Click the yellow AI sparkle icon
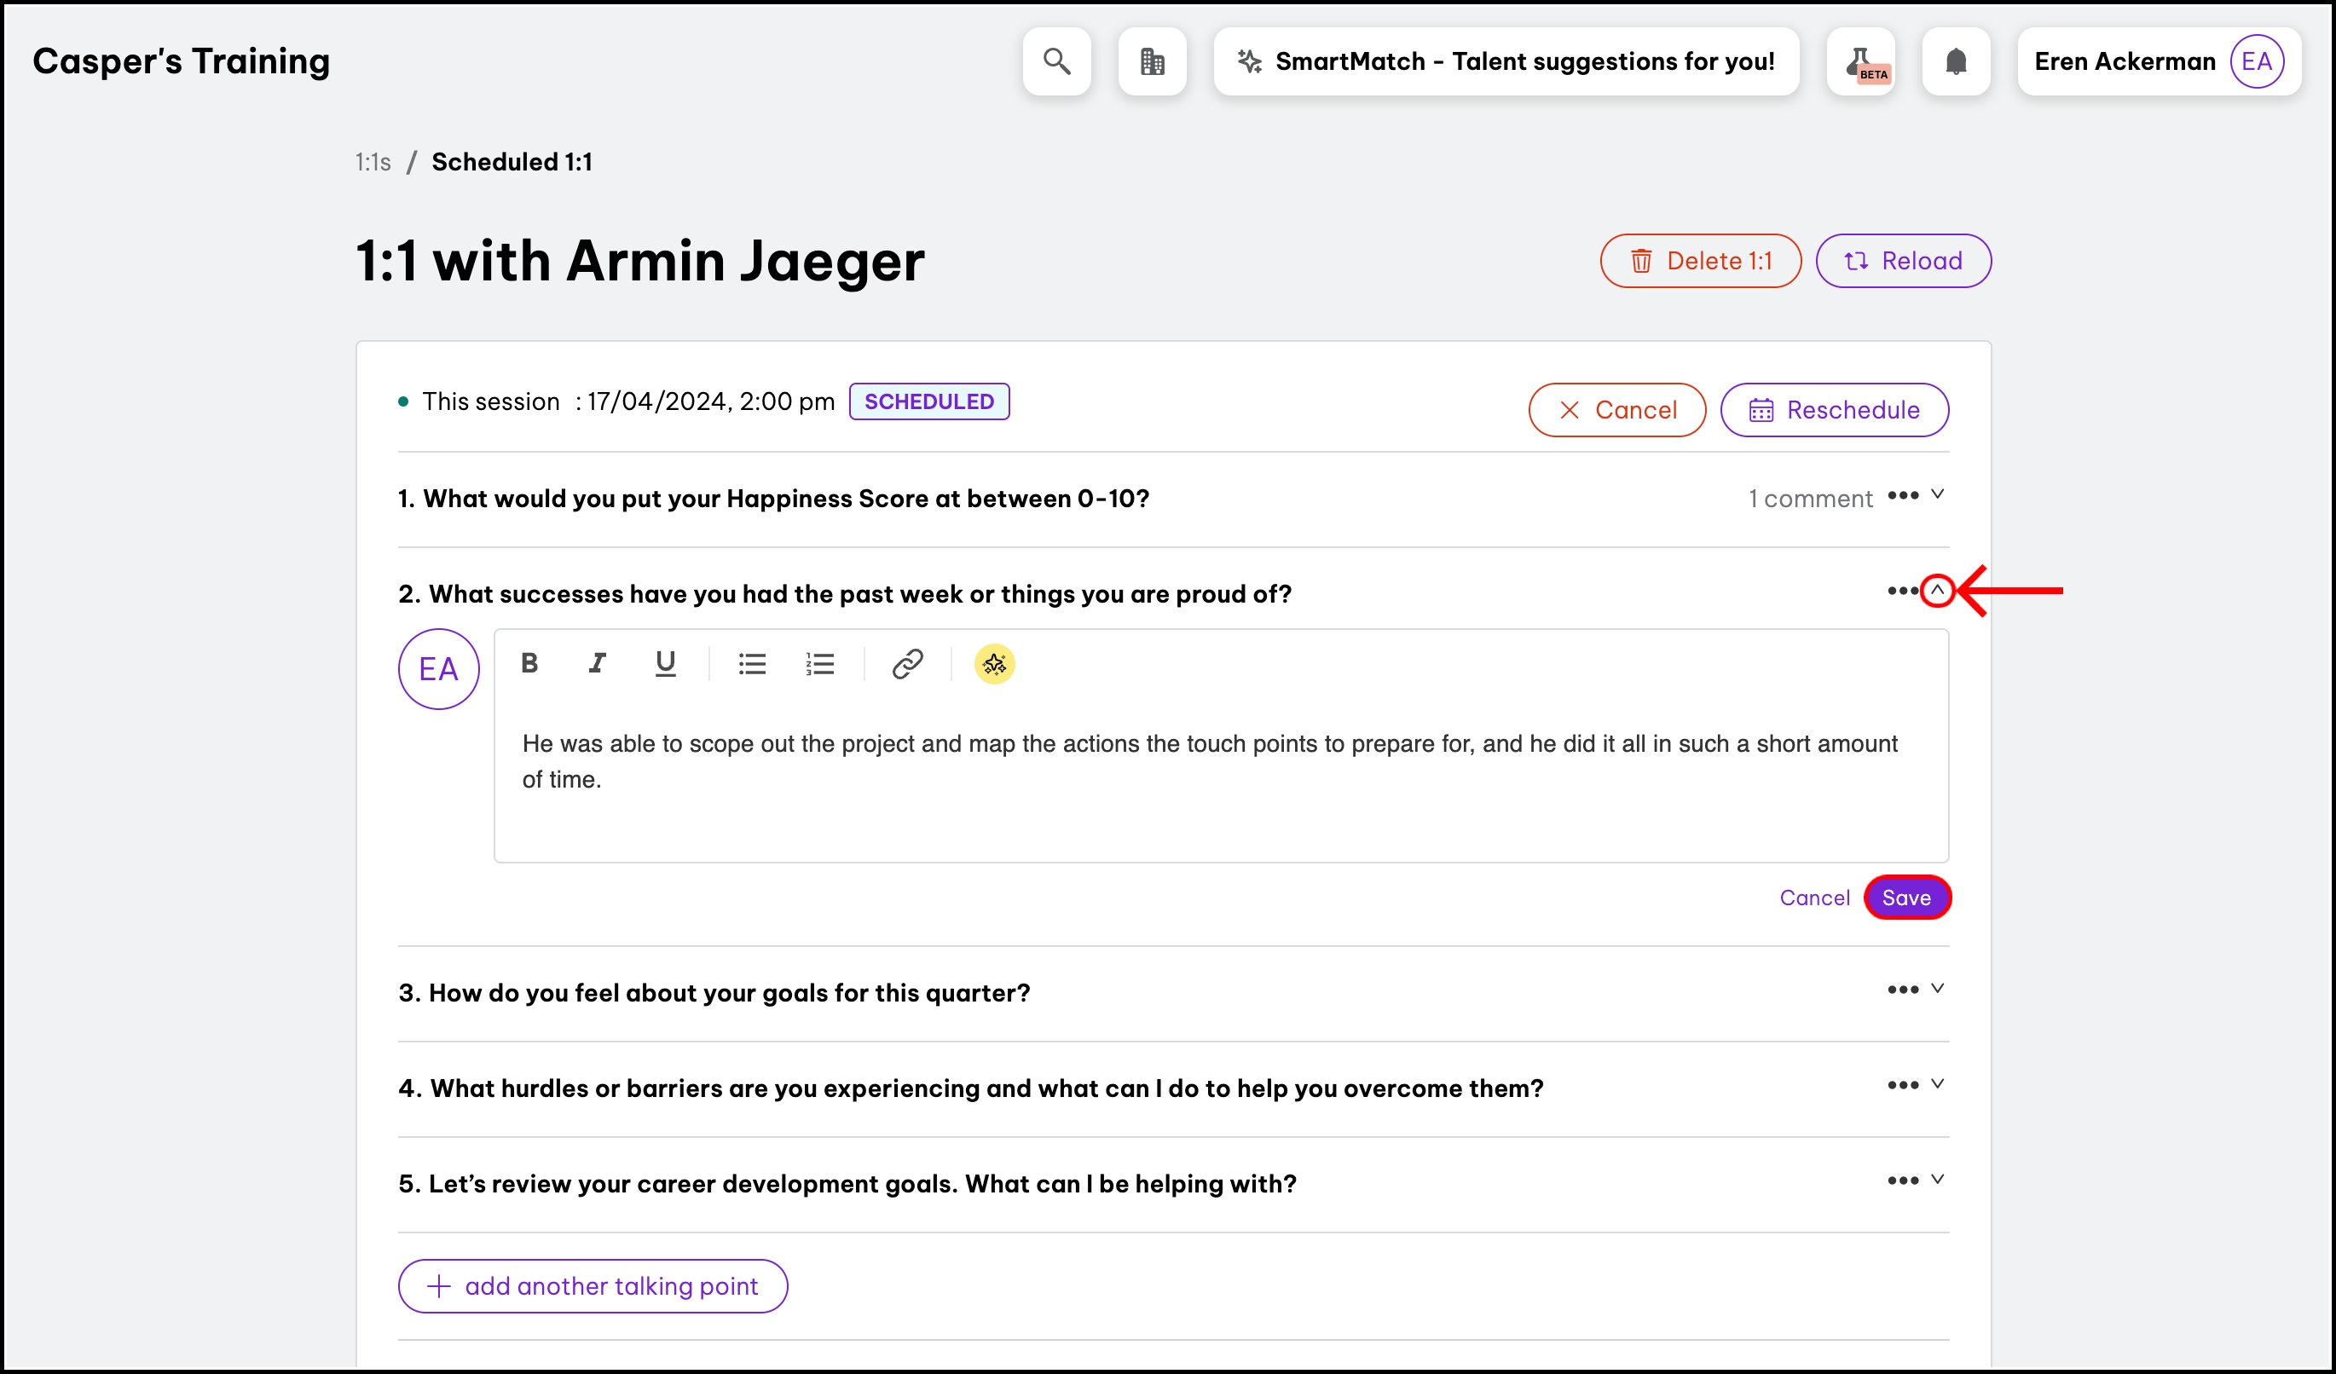The image size is (2336, 1374). [x=994, y=663]
